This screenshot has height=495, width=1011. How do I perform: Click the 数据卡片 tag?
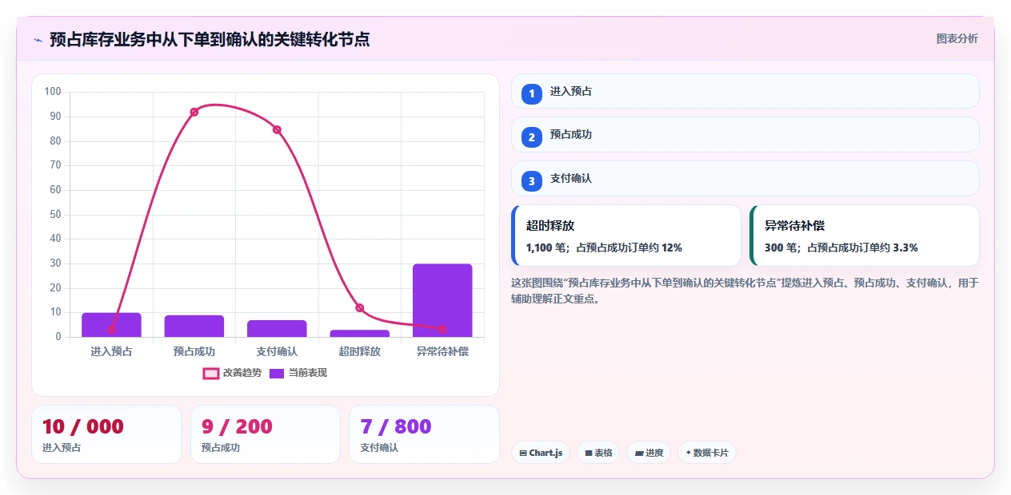707,453
